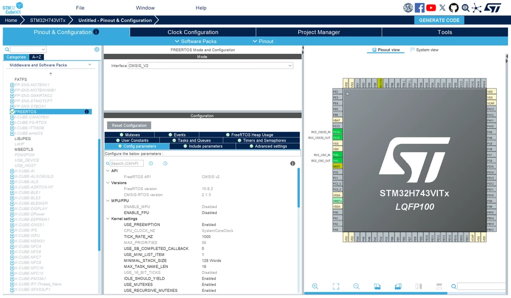Click the categories list vertical scrollbar
The image size is (511, 298).
pyautogui.click(x=99, y=195)
